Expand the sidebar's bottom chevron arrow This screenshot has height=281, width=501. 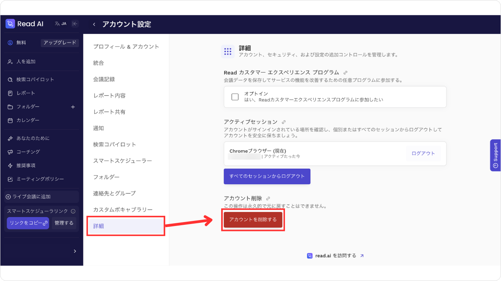click(x=75, y=251)
